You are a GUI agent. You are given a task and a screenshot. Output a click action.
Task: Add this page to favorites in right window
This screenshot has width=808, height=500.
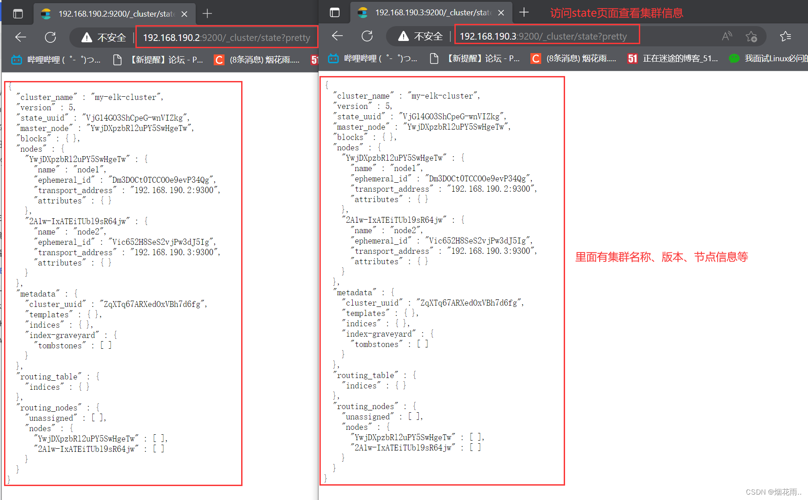tap(751, 36)
